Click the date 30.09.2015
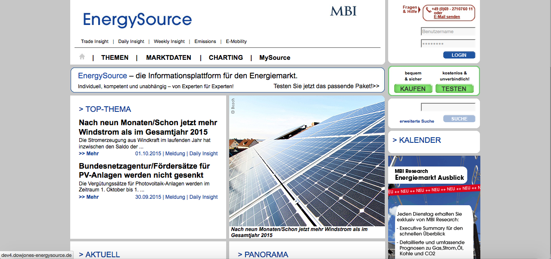551x259 pixels. [148, 197]
